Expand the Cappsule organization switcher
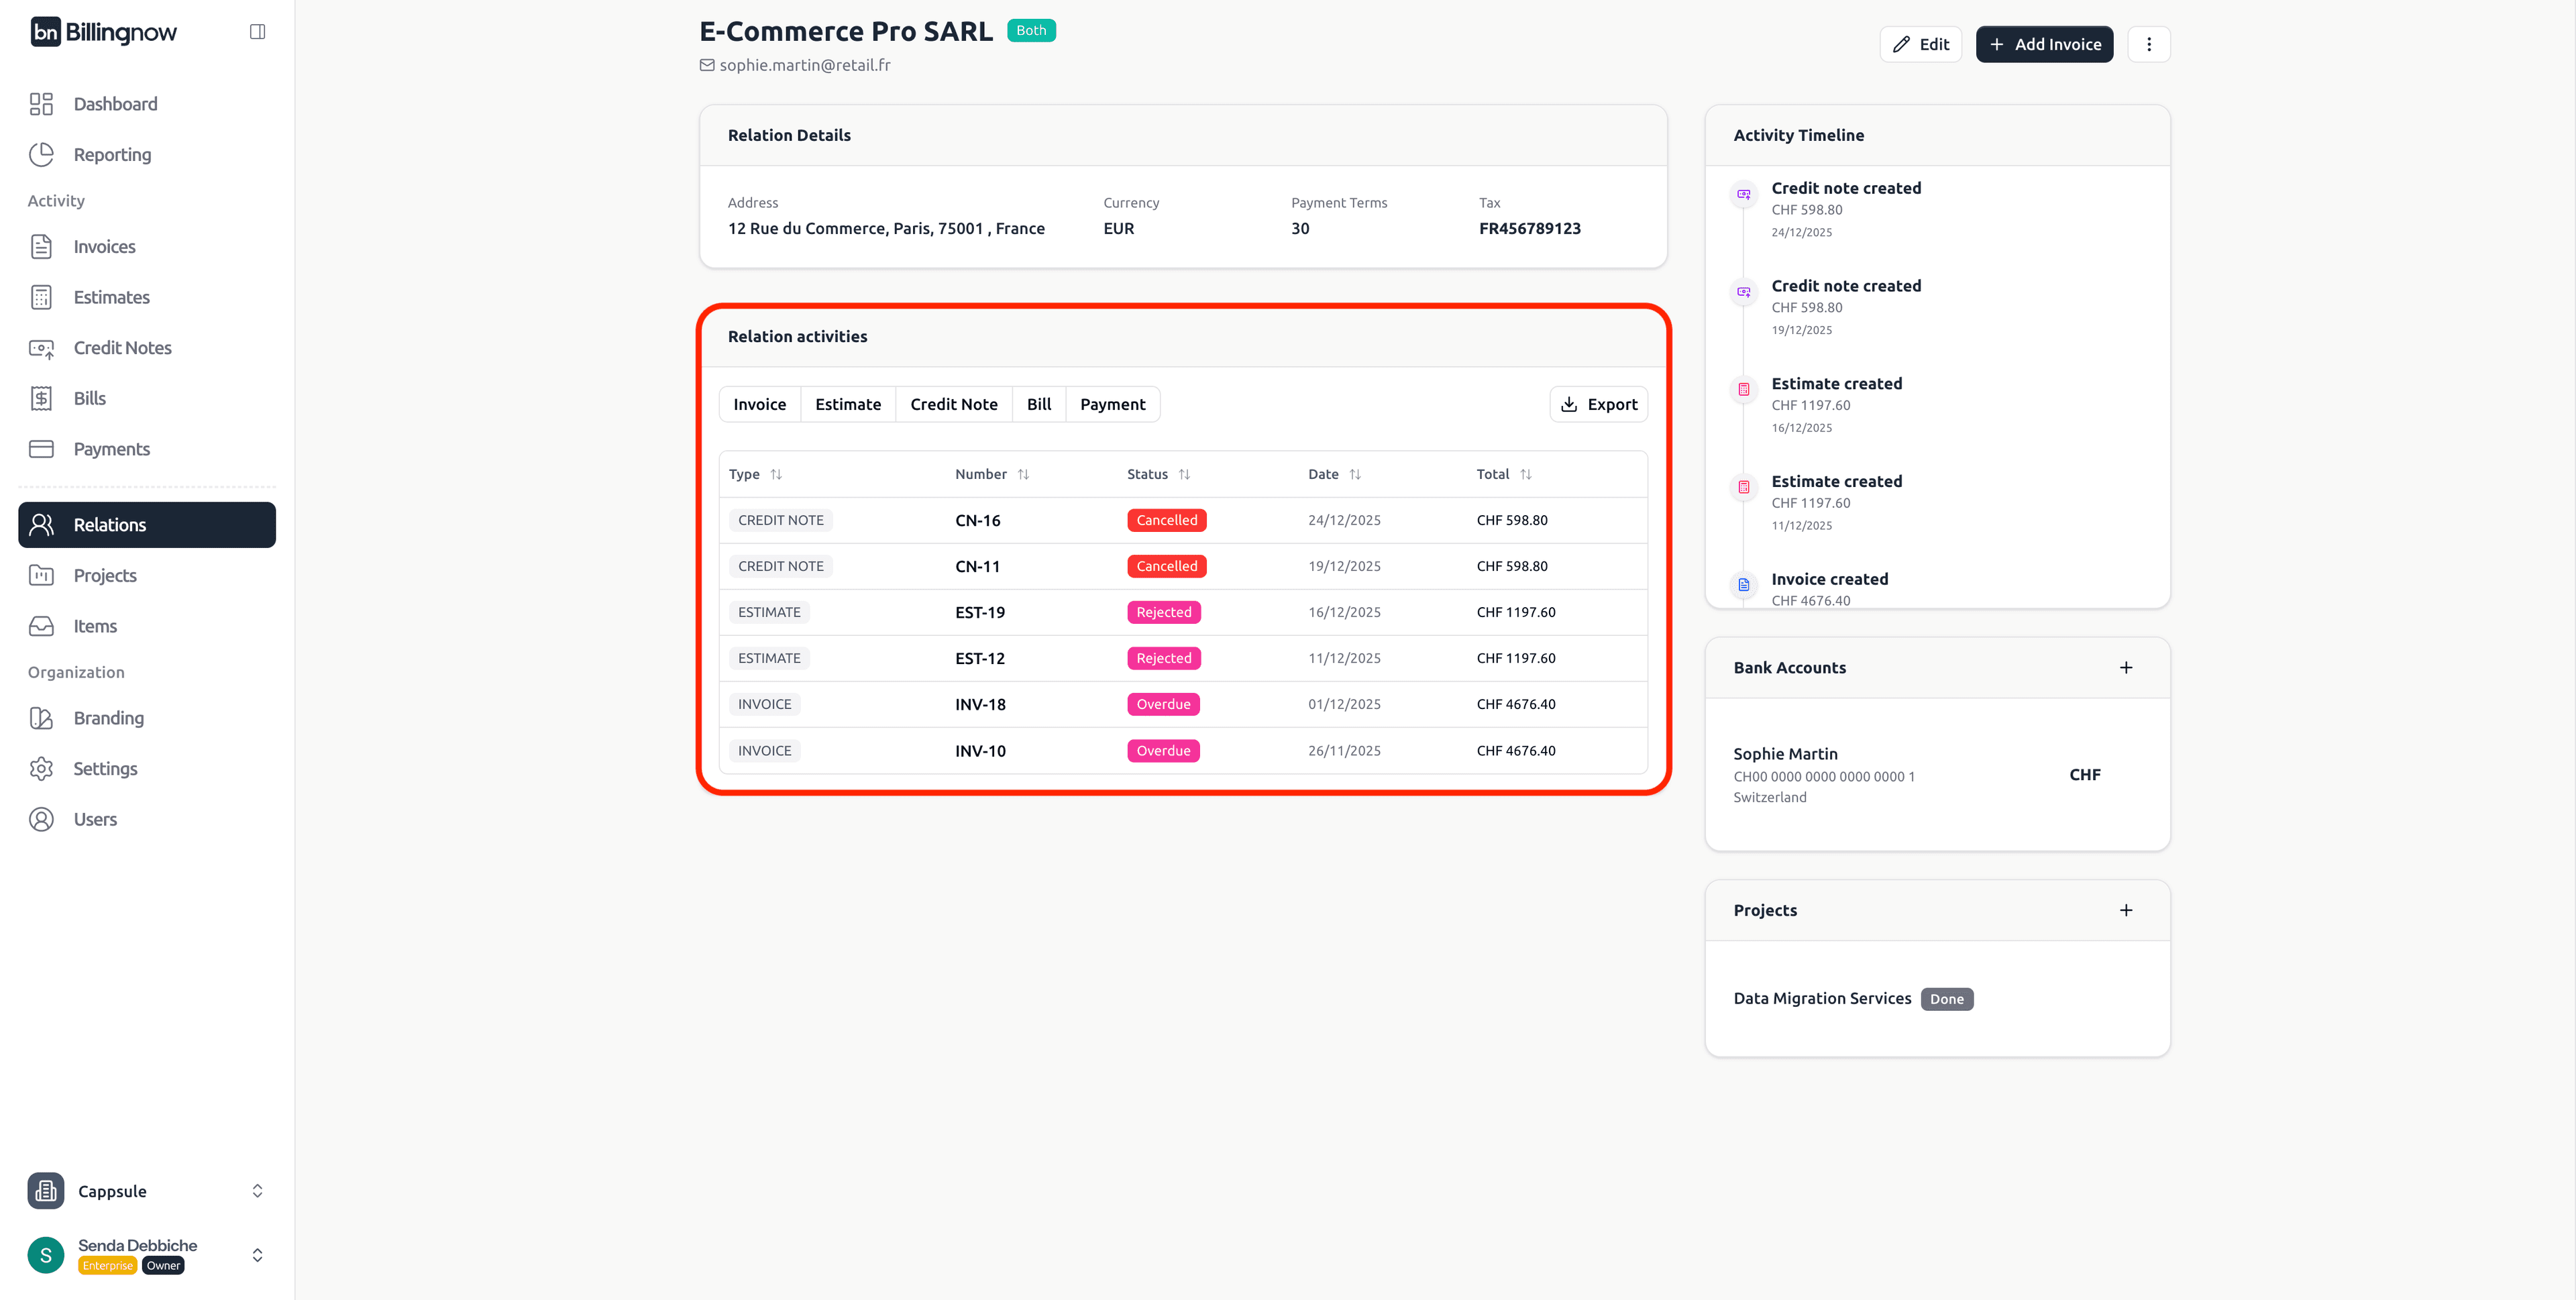The height and width of the screenshot is (1300, 2576). tap(257, 1191)
